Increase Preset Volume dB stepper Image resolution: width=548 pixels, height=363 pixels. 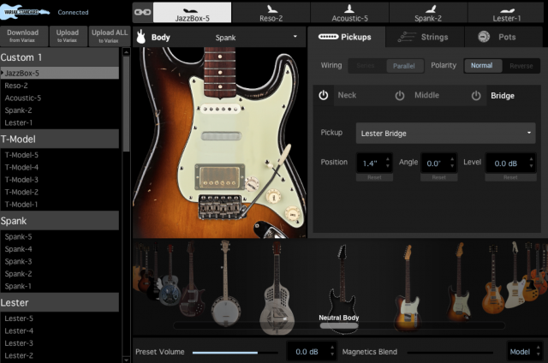(x=332, y=348)
